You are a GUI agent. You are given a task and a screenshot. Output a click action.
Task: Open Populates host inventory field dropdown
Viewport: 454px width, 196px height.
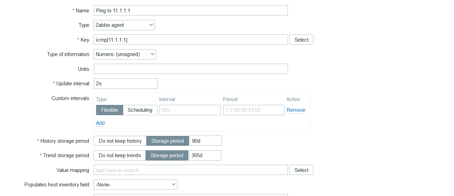pos(136,185)
